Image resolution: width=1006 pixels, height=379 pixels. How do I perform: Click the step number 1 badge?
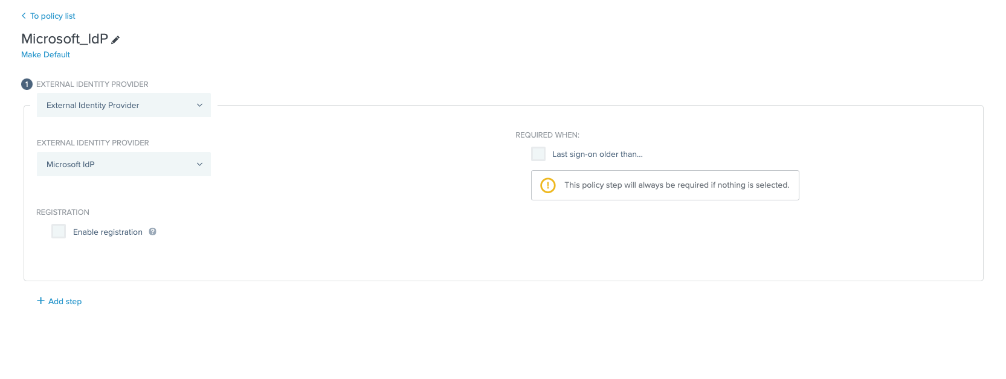(x=27, y=84)
